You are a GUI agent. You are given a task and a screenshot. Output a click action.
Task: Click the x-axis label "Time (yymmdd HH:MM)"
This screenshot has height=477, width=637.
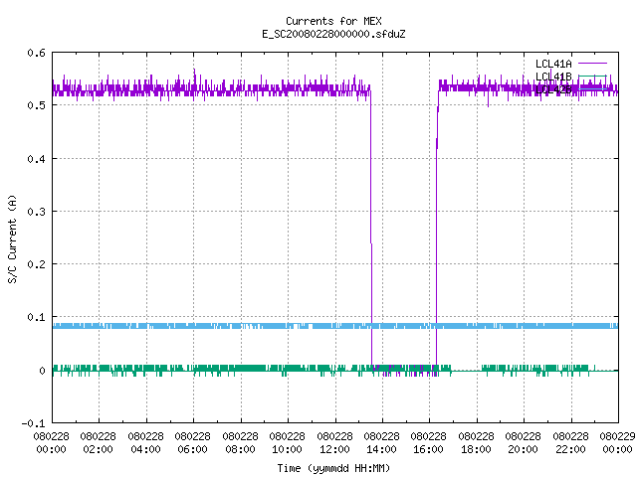point(333,468)
